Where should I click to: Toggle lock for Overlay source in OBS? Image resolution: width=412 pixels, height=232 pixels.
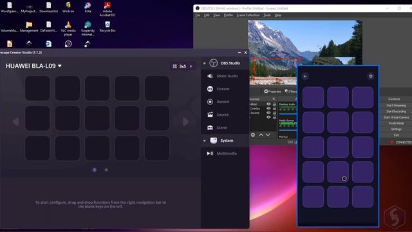point(274,108)
